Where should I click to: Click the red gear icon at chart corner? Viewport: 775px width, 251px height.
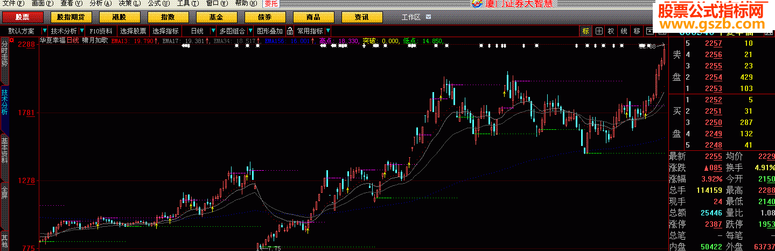click(x=12, y=40)
